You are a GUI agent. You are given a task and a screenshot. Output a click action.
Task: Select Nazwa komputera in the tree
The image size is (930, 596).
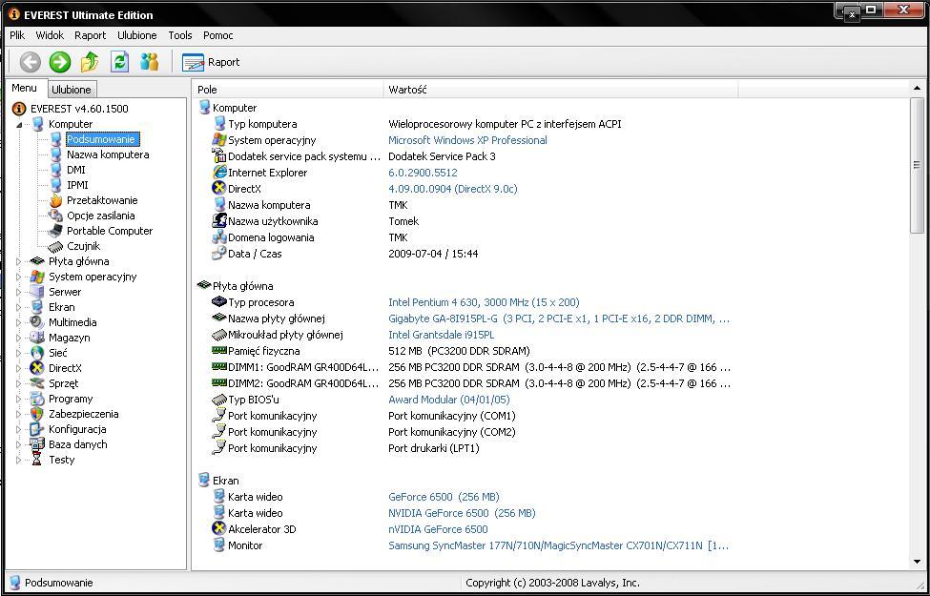[108, 154]
